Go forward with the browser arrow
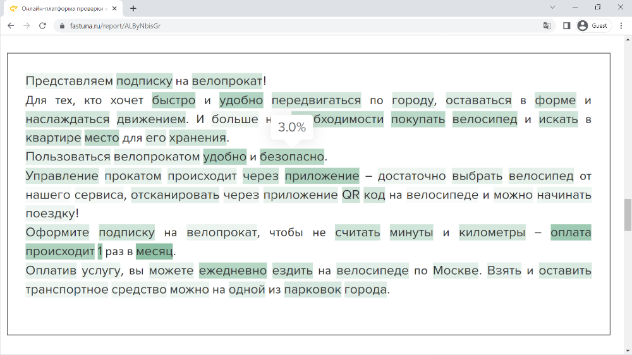This screenshot has width=632, height=355. [x=27, y=26]
